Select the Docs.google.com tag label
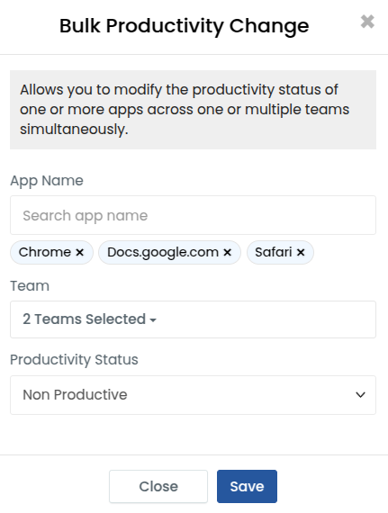The image size is (388, 513). tap(163, 252)
